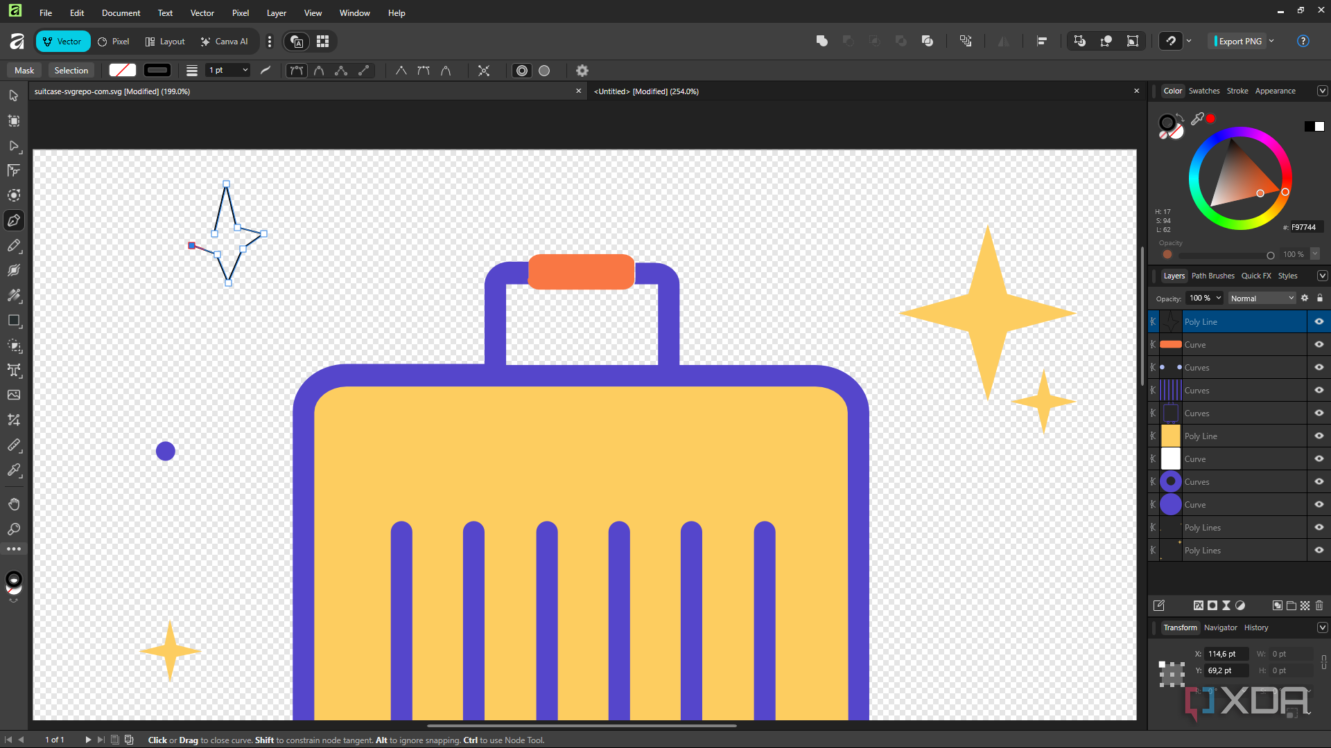Open the Normal blend mode dropdown
Viewport: 1331px width, 748px height.
point(1262,299)
